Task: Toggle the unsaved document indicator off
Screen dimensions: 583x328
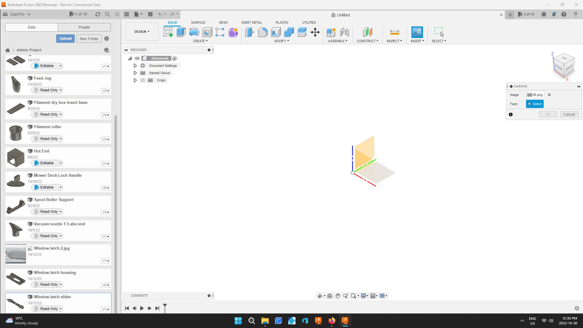Action: coord(174,58)
